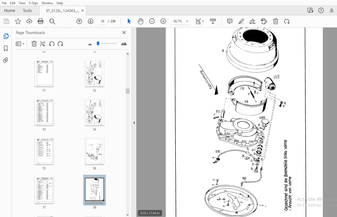The height and width of the screenshot is (217, 337).
Task: Open the find text magnifier tool
Action: 52,21
